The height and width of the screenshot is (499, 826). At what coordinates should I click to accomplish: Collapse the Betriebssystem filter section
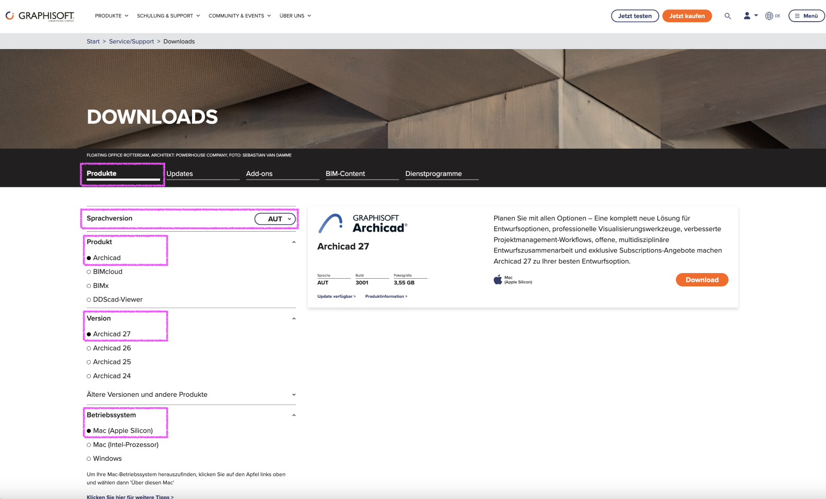[294, 415]
